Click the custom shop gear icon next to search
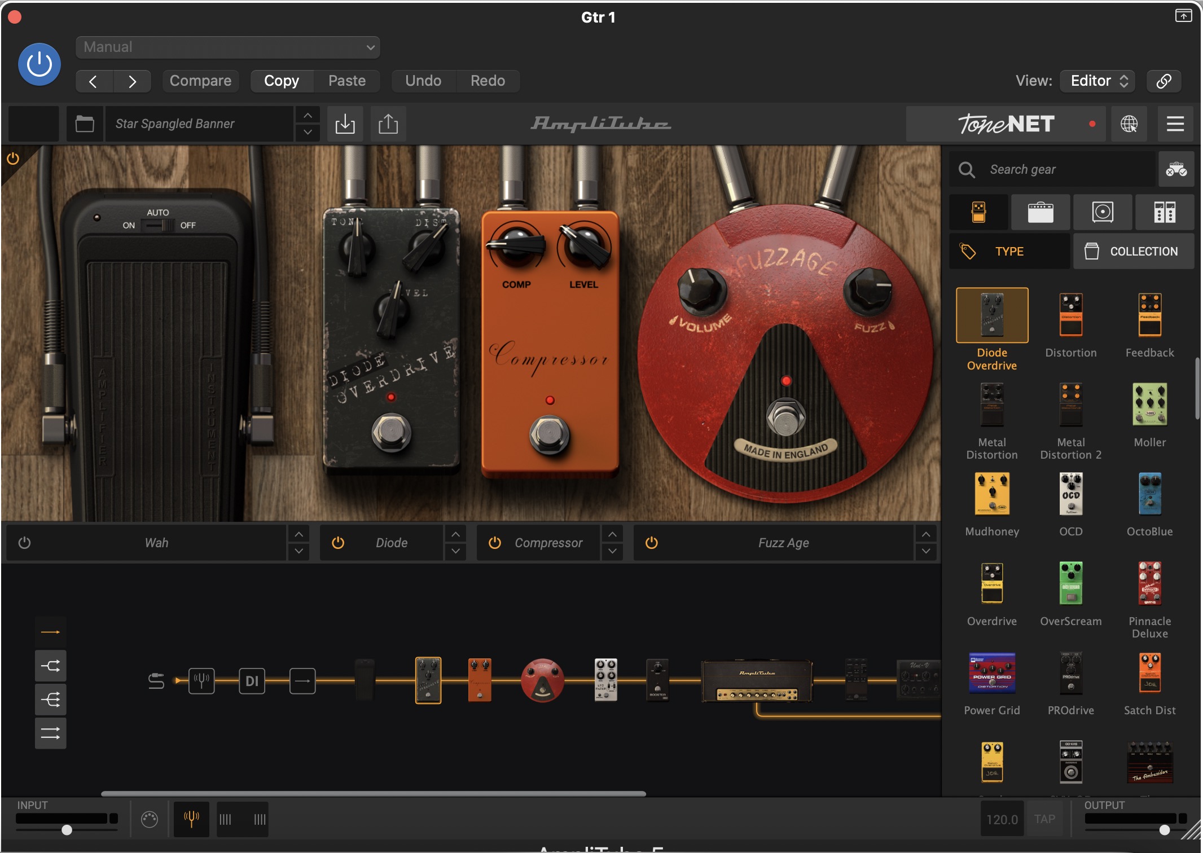Screen dimensions: 1203x853 tap(1176, 169)
